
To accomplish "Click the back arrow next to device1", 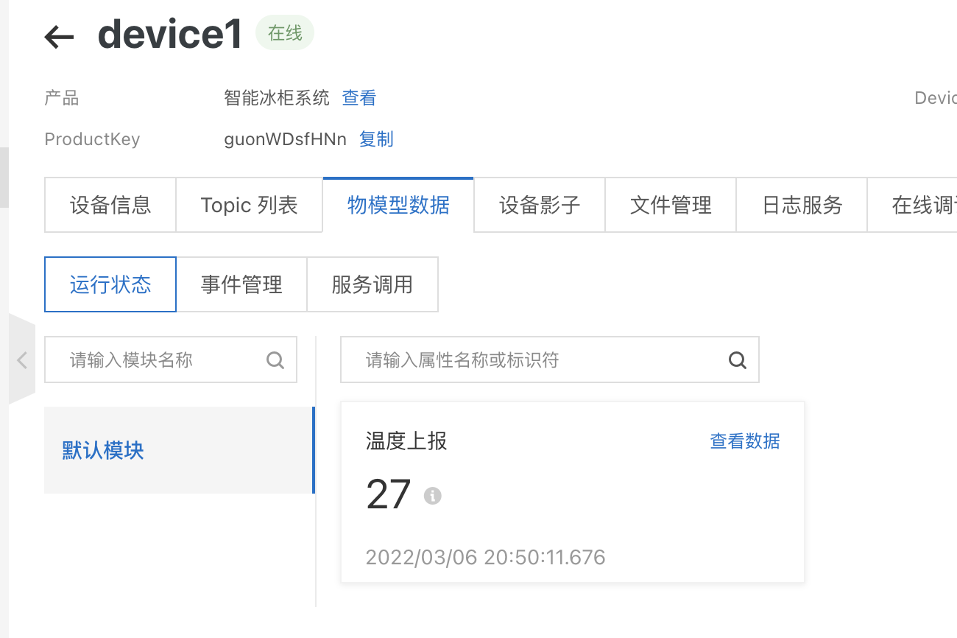I will [60, 37].
